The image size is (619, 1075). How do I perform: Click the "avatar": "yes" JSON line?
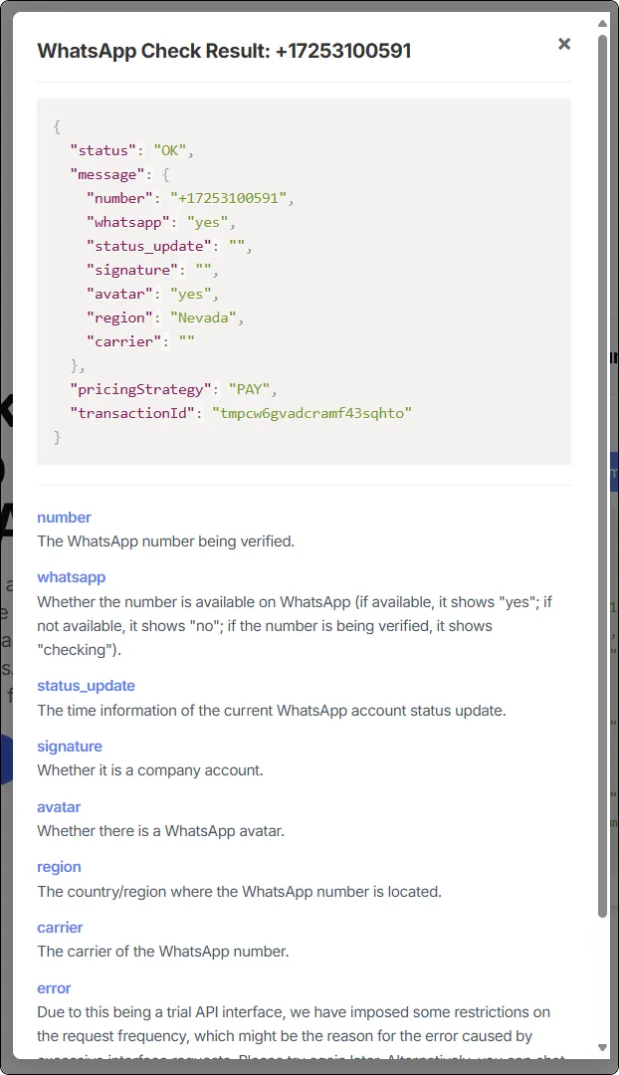tap(152, 294)
